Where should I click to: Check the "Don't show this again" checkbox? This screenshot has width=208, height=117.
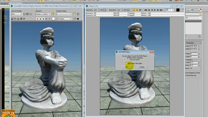(126, 63)
